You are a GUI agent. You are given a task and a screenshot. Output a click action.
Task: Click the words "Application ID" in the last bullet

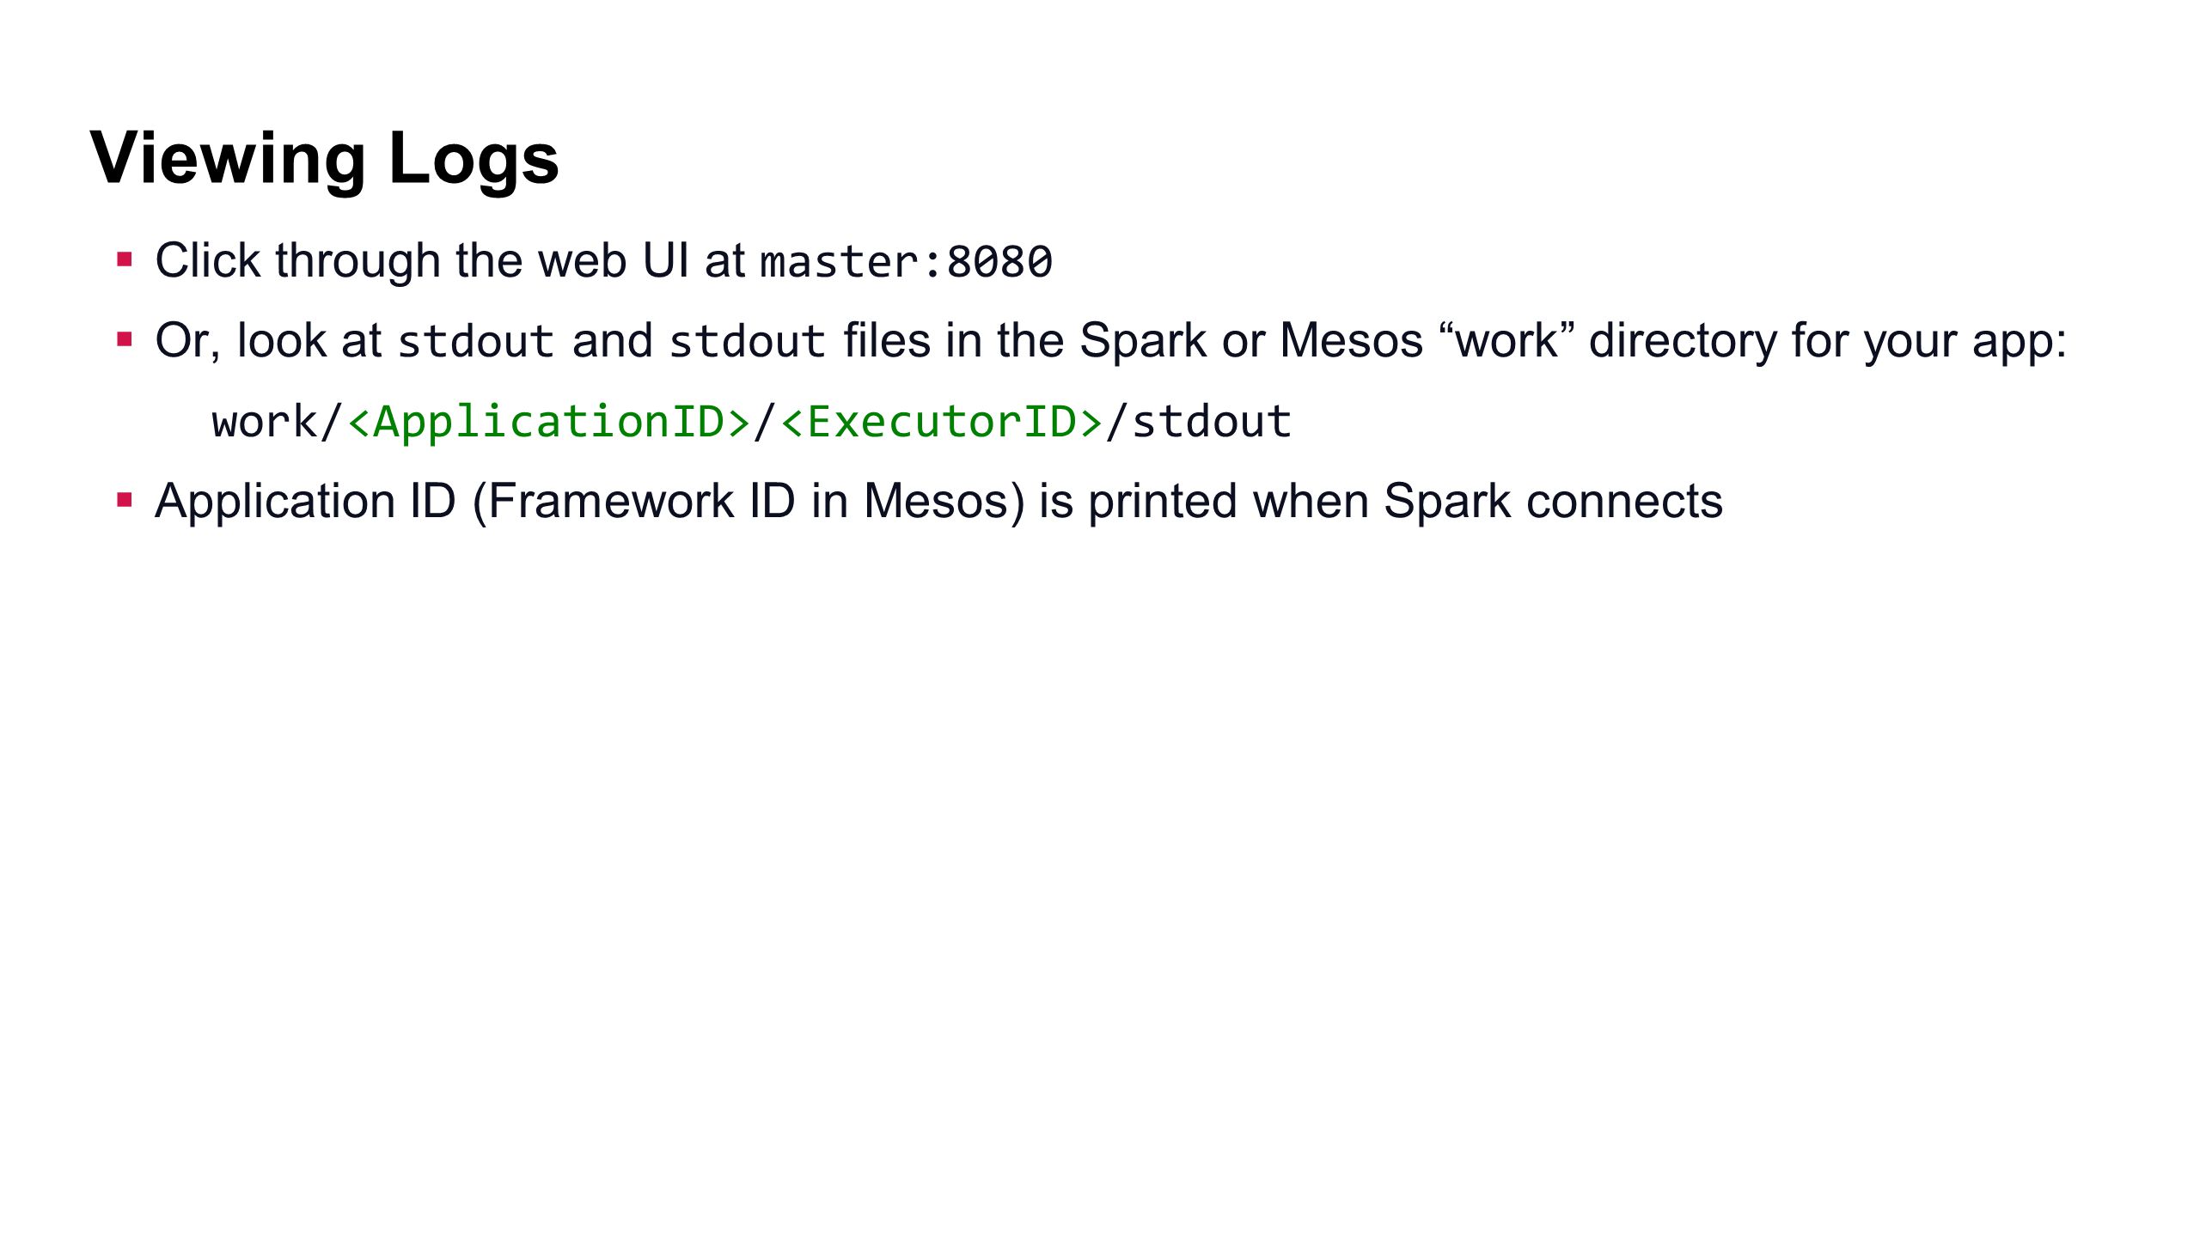pos(305,502)
